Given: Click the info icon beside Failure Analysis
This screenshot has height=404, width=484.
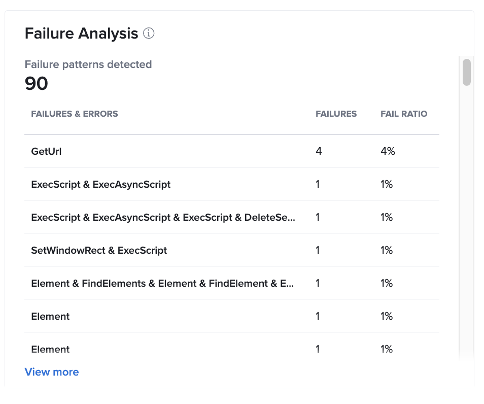Looking at the screenshot, I should 149,33.
